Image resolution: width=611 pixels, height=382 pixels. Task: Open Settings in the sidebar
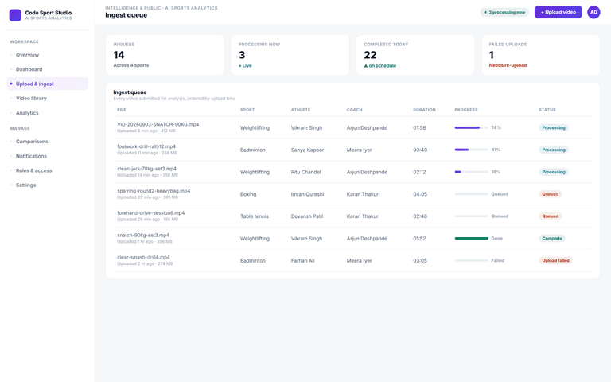[47, 185]
